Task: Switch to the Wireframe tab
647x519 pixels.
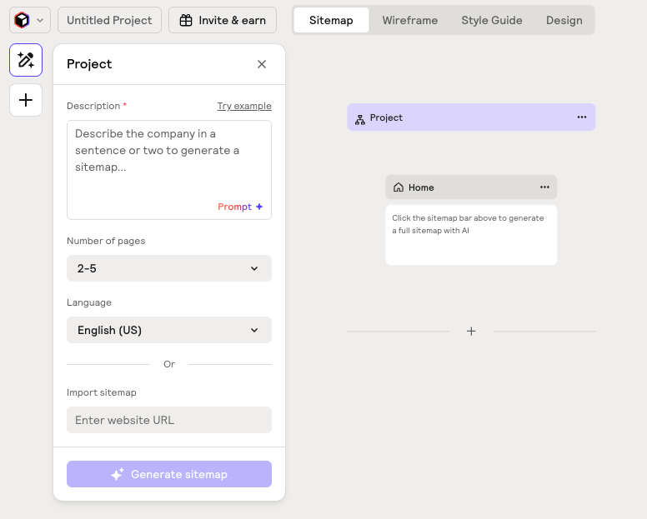Action: pyautogui.click(x=409, y=20)
